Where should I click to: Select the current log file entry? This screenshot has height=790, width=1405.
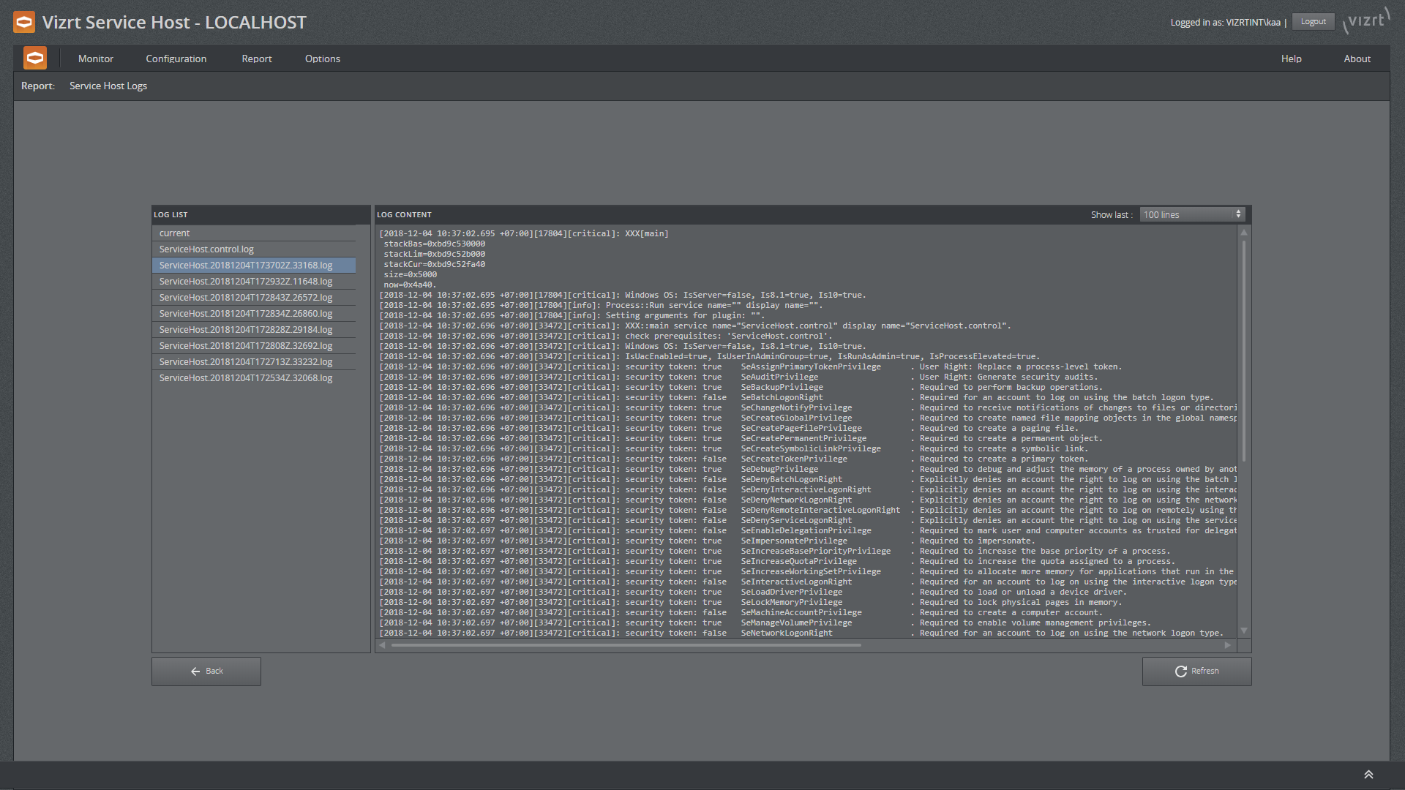[173, 233]
